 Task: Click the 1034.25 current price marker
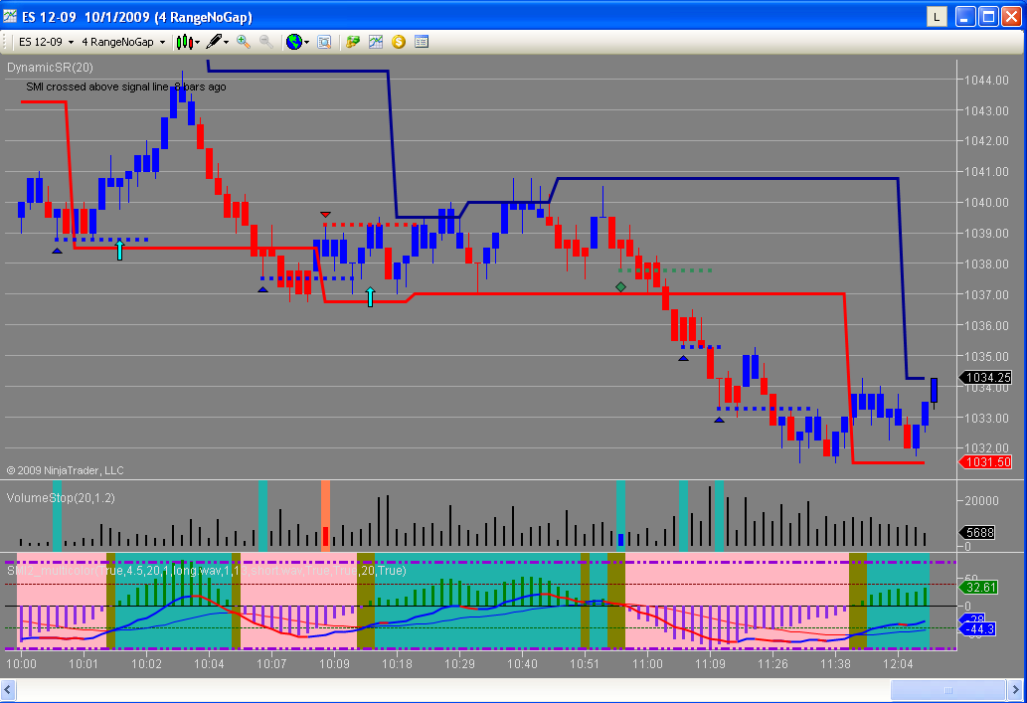pos(985,378)
